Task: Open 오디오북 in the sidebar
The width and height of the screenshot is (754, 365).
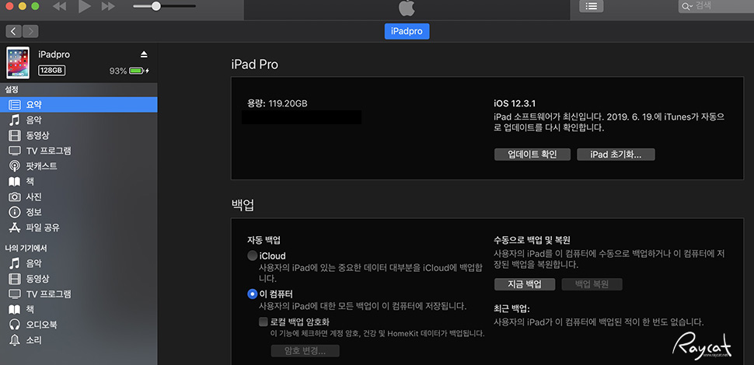Action: [x=79, y=325]
